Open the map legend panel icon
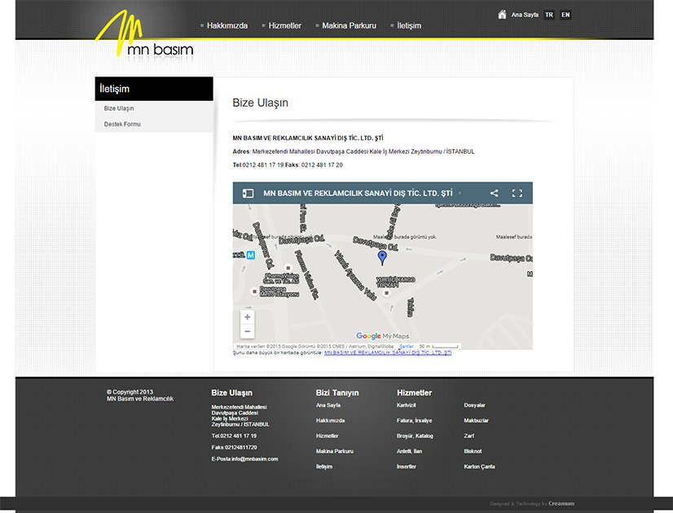This screenshot has width=673, height=513. (x=248, y=194)
